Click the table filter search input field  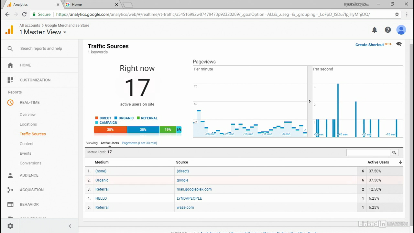coord(368,152)
